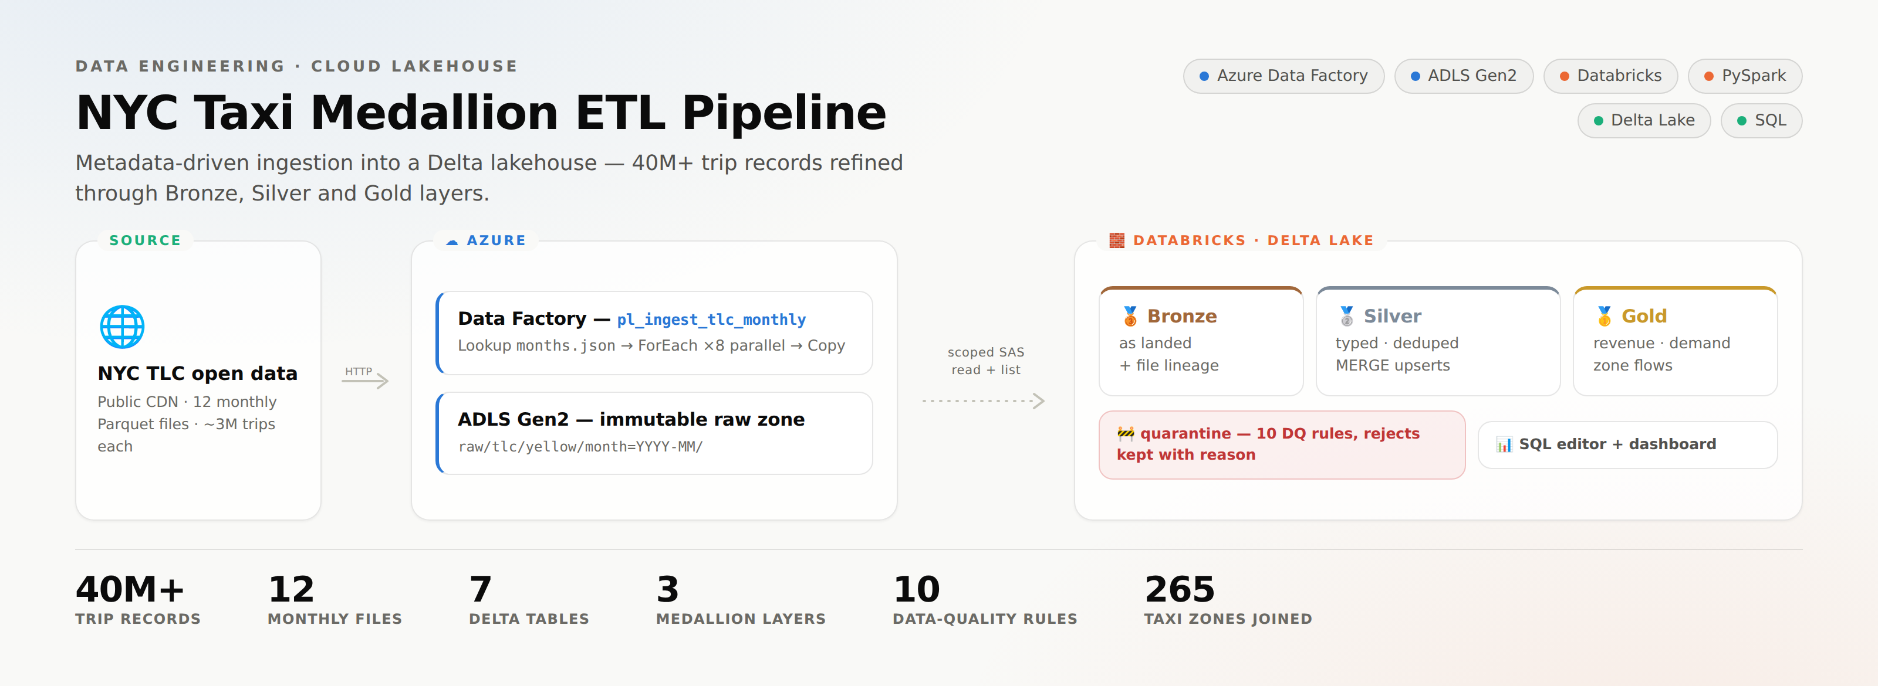Click the 'SQL editor + dashboard' label
The width and height of the screenshot is (1878, 686).
pos(1617,444)
